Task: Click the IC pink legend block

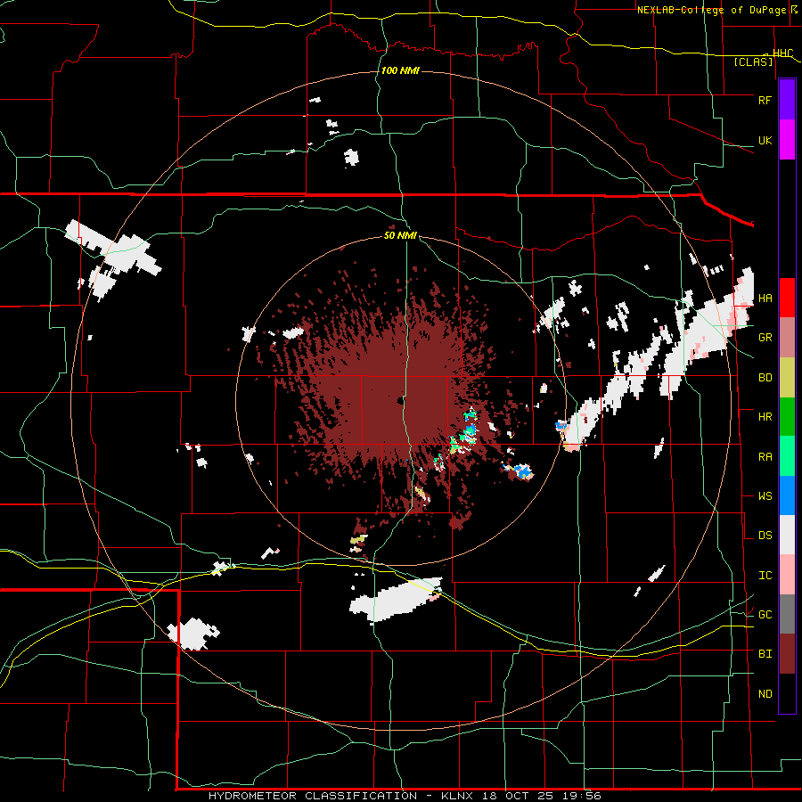Action: (x=787, y=575)
